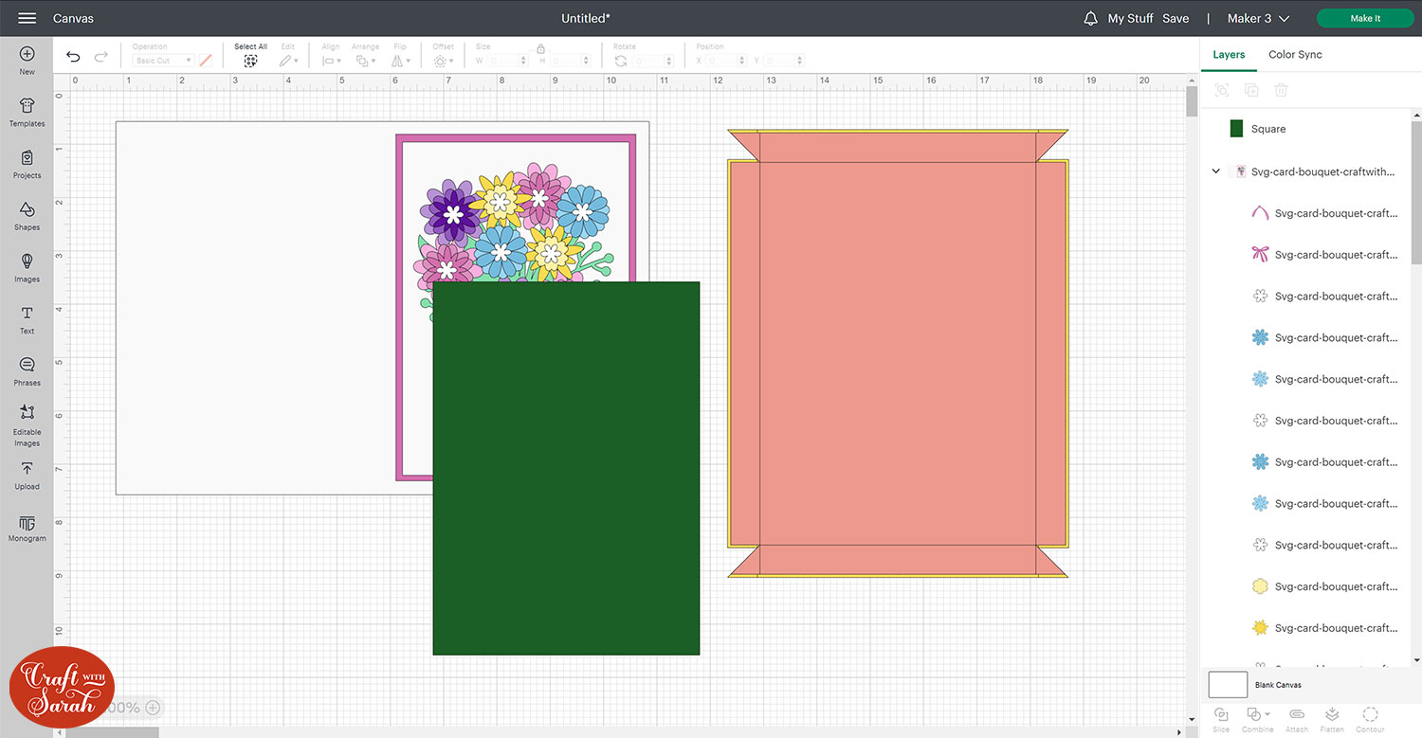Click the green Make It button
This screenshot has height=738, width=1422.
click(x=1365, y=18)
